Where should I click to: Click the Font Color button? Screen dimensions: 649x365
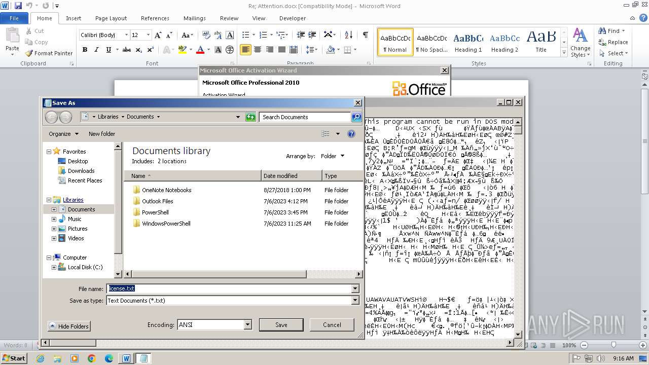click(x=200, y=50)
